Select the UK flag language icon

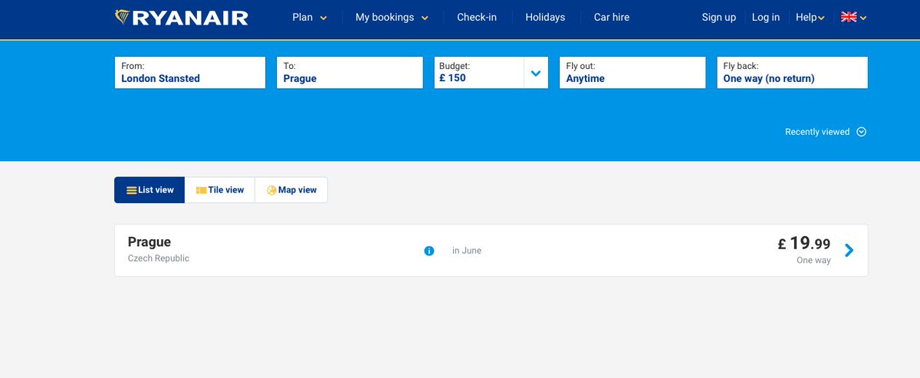pyautogui.click(x=849, y=17)
